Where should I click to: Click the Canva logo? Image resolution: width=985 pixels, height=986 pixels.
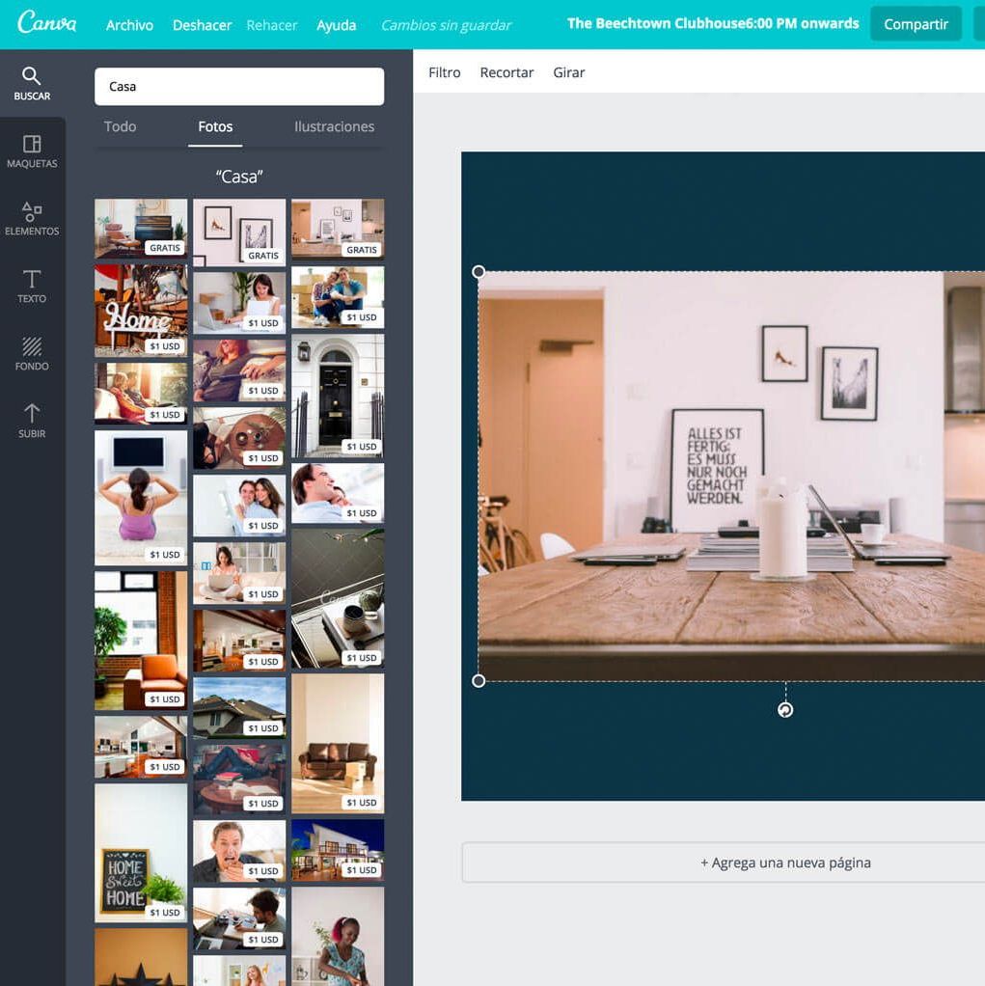coord(47,24)
